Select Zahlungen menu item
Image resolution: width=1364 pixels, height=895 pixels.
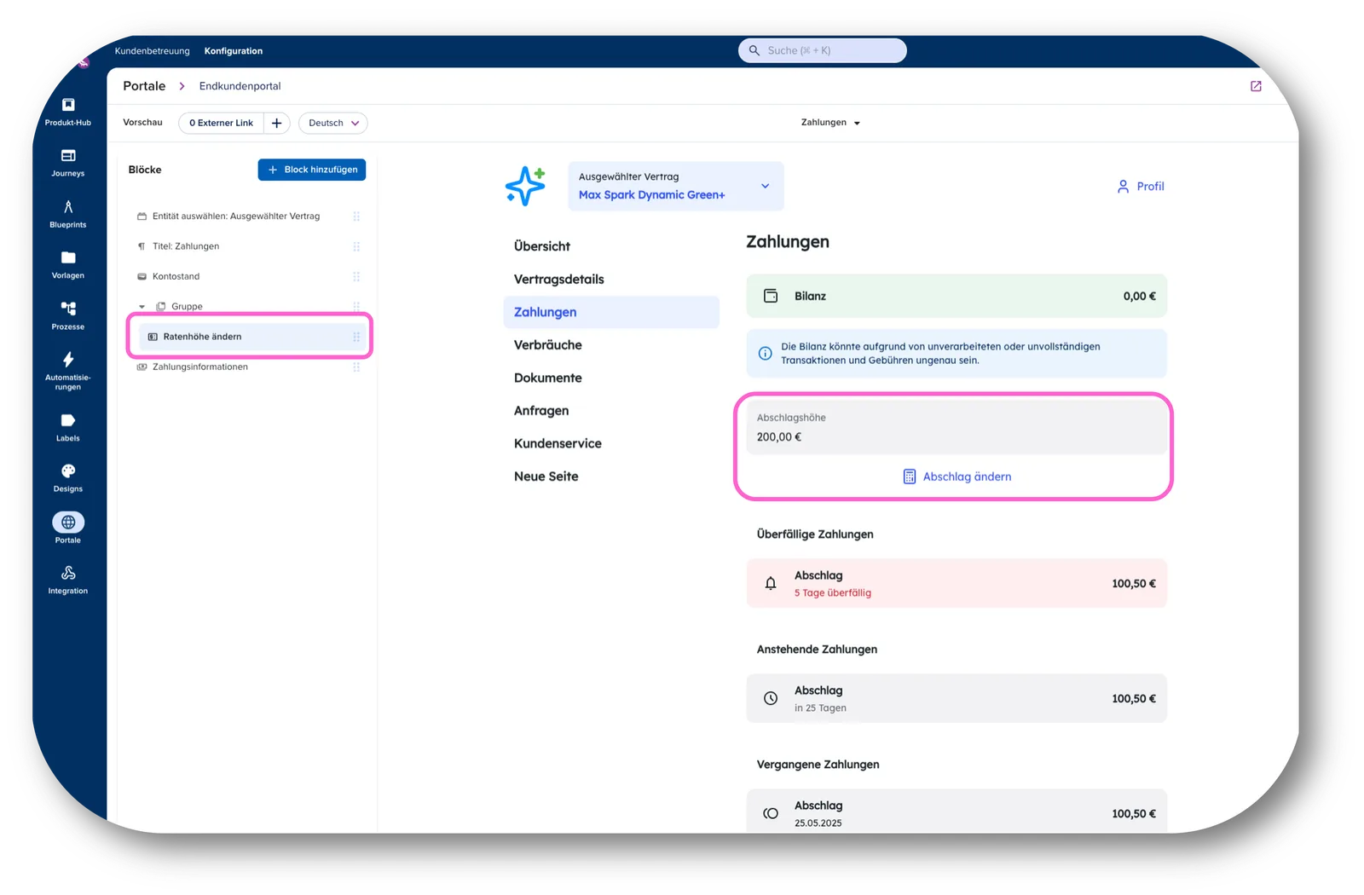point(611,312)
